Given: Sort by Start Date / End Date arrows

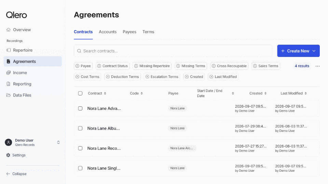Looking at the screenshot, I should (x=233, y=93).
